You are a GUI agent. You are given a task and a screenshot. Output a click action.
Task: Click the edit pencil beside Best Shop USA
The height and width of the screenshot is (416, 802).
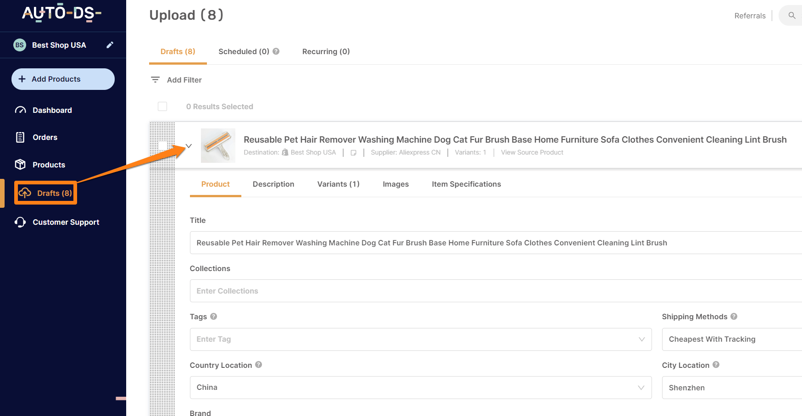coord(110,45)
